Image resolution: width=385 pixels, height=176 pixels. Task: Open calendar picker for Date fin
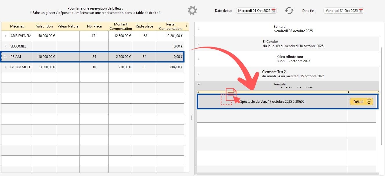pos(361,11)
